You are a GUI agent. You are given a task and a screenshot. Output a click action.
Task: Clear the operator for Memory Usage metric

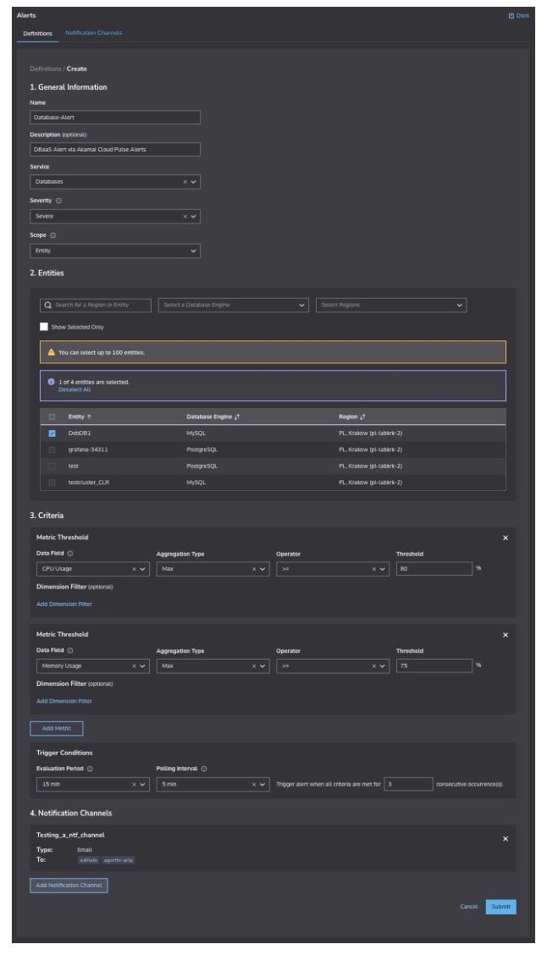pyautogui.click(x=374, y=666)
